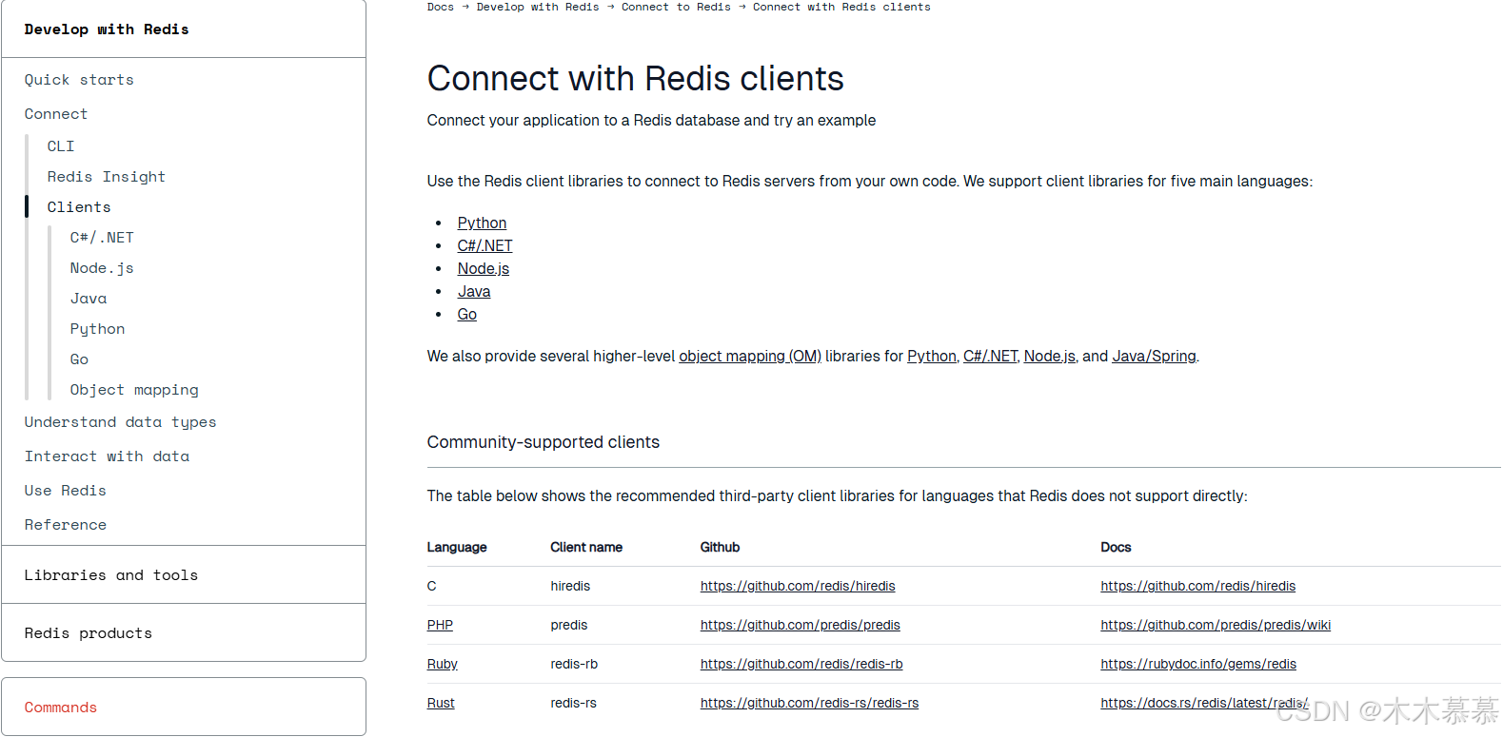Open C#/.NET in the sidebar tree
The image size is (1503, 737).
click(x=102, y=238)
